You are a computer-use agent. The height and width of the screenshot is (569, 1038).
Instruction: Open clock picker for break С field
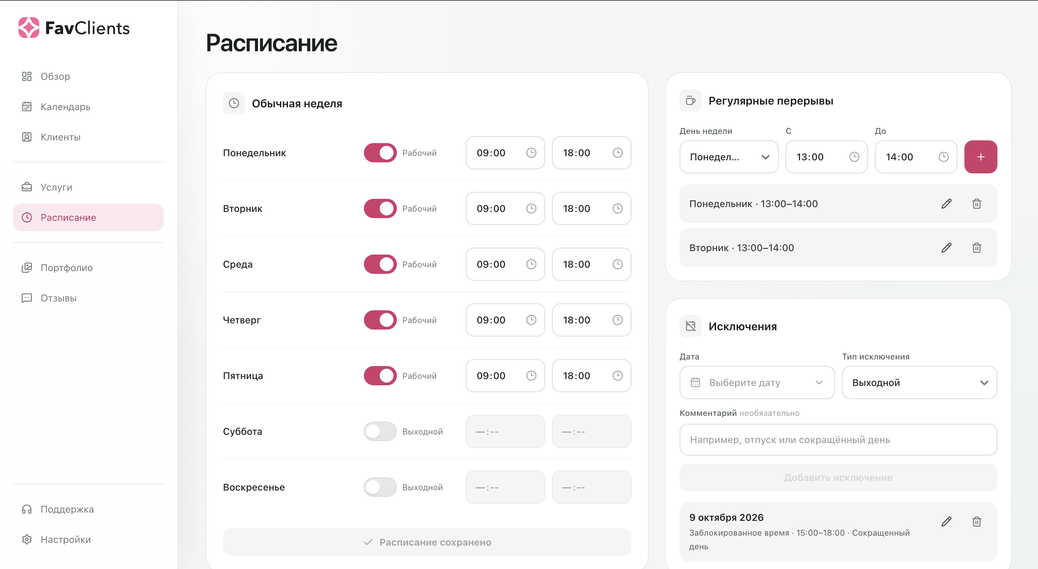pyautogui.click(x=854, y=157)
